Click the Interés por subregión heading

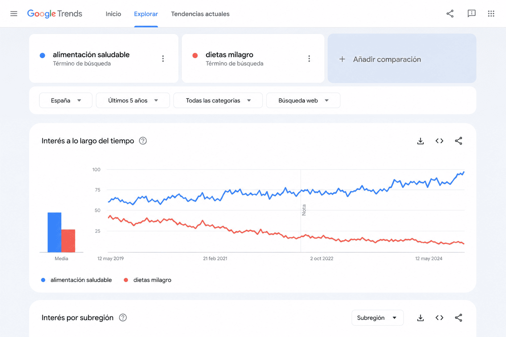click(78, 318)
